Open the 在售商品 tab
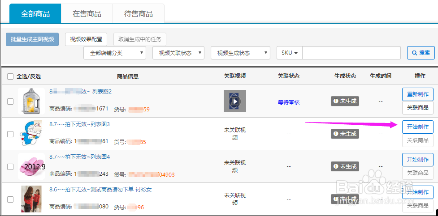This screenshot has height=216, width=438. 87,13
